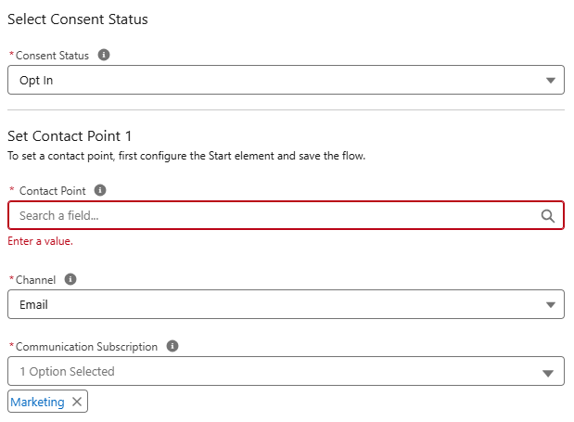Click the arrow on the Communication Subscription dropdown
This screenshot has width=574, height=422.
(551, 373)
